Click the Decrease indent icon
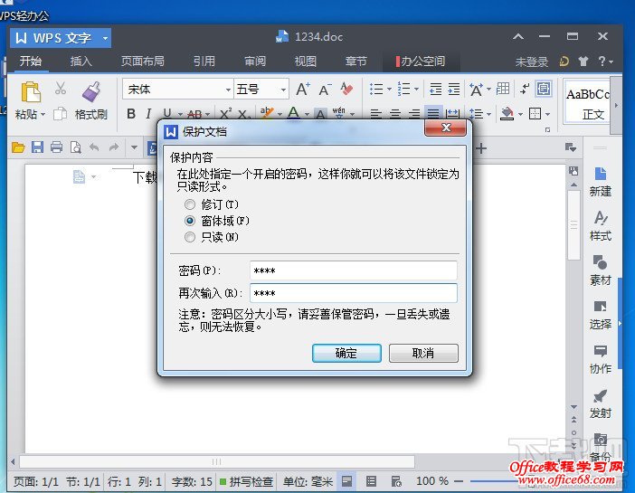This screenshot has width=635, height=493. click(x=436, y=89)
